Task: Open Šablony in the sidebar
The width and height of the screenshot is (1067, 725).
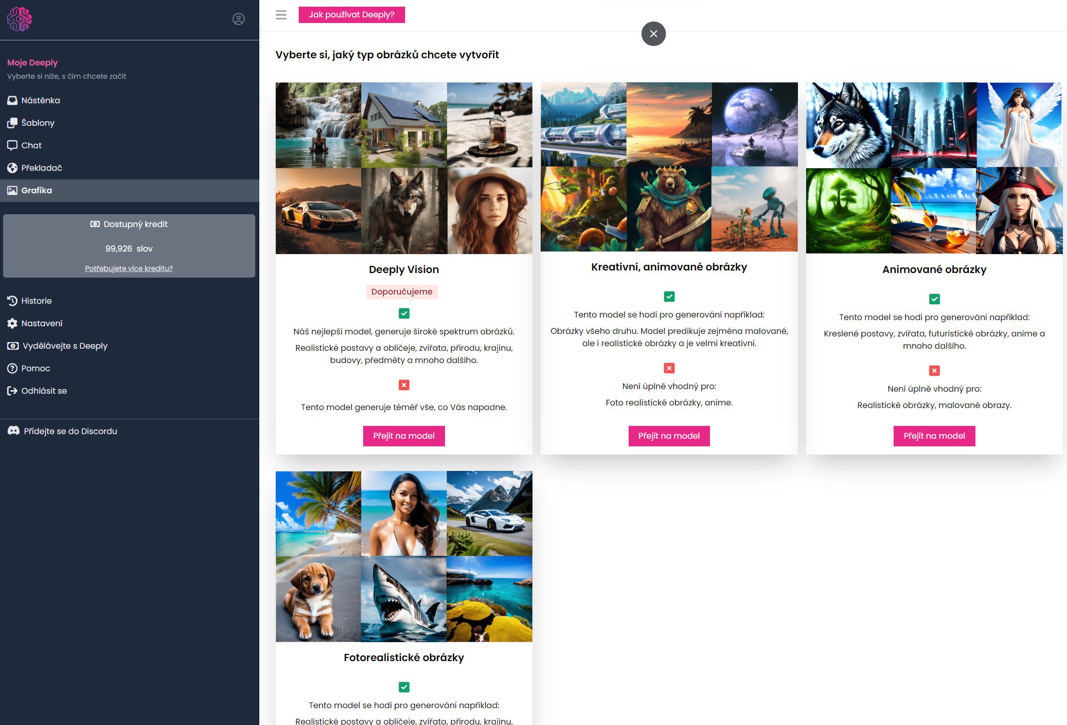Action: pos(129,123)
